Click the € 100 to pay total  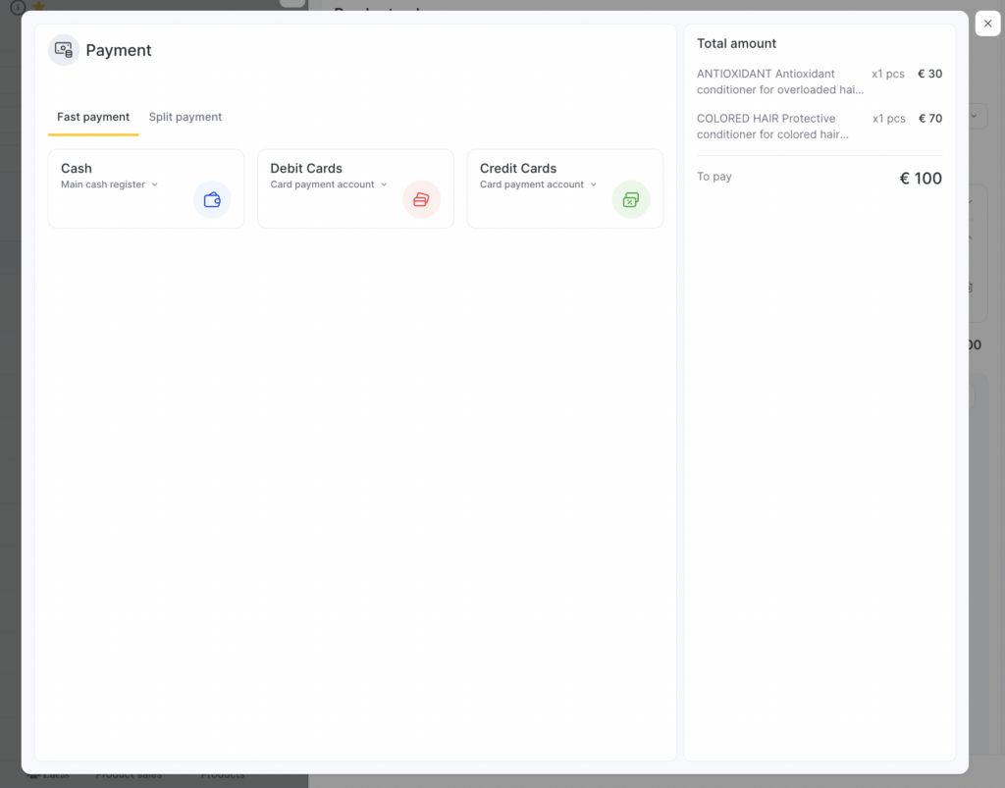click(921, 179)
